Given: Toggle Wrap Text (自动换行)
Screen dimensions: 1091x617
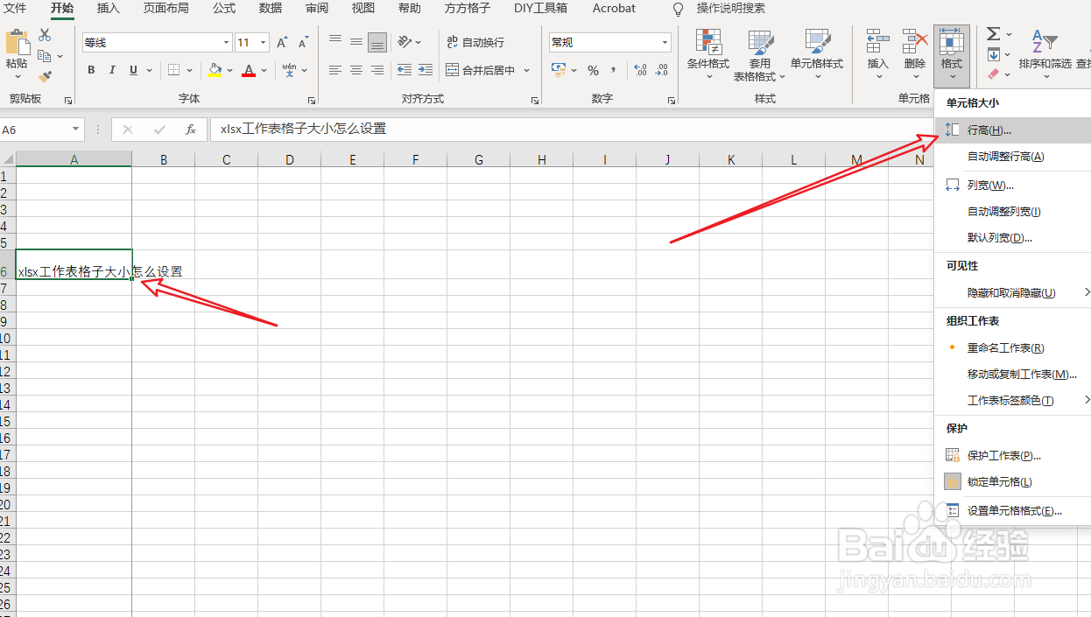Looking at the screenshot, I should pos(475,42).
